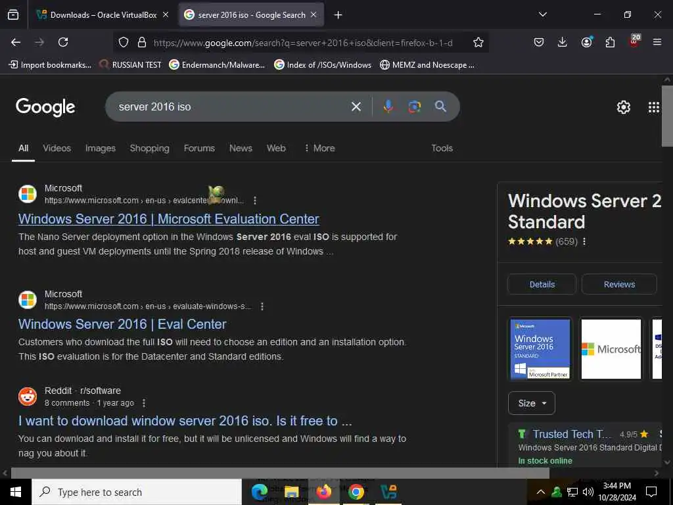
Task: Open Trusted Tech store listing
Action: pos(572,434)
